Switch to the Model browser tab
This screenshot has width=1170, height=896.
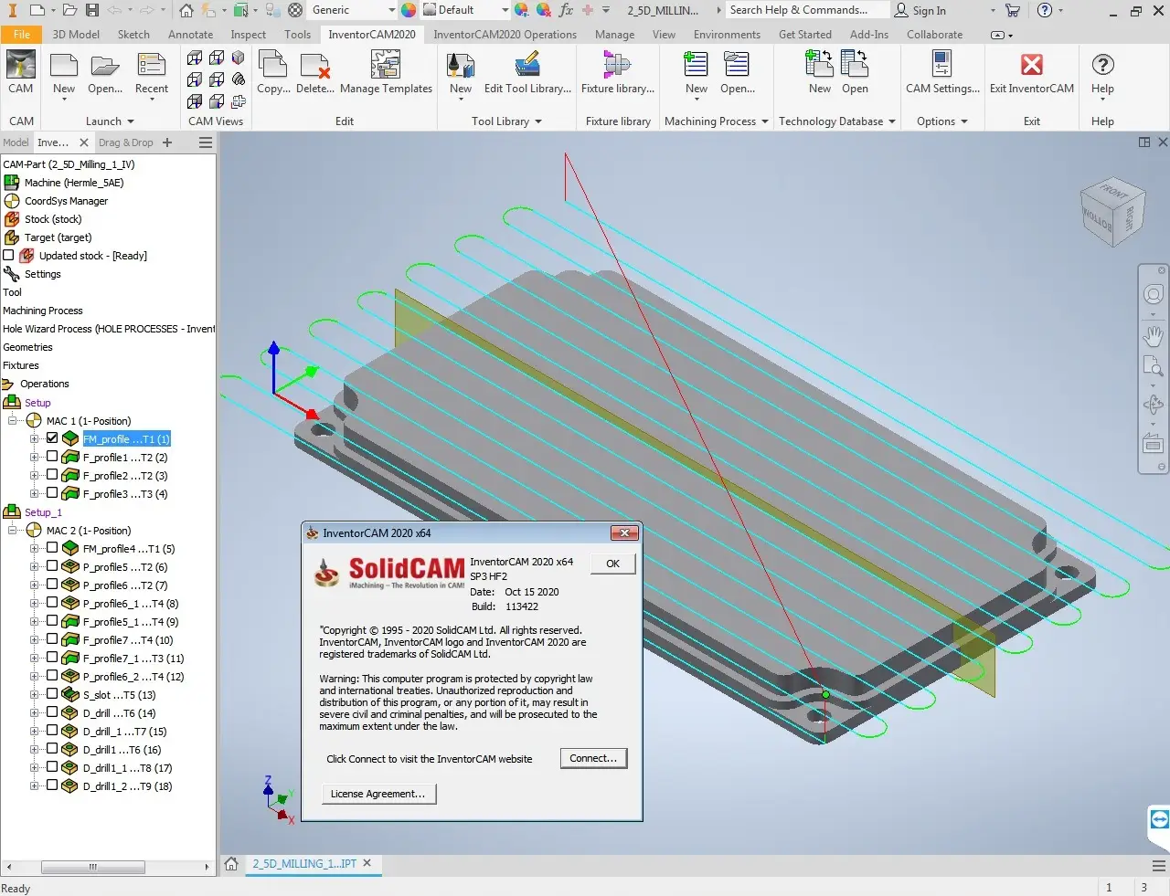16,142
